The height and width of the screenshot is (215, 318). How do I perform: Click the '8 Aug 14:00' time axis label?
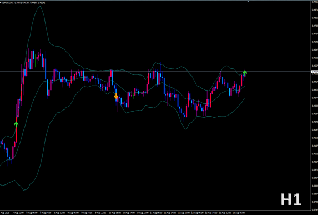tap(46, 213)
